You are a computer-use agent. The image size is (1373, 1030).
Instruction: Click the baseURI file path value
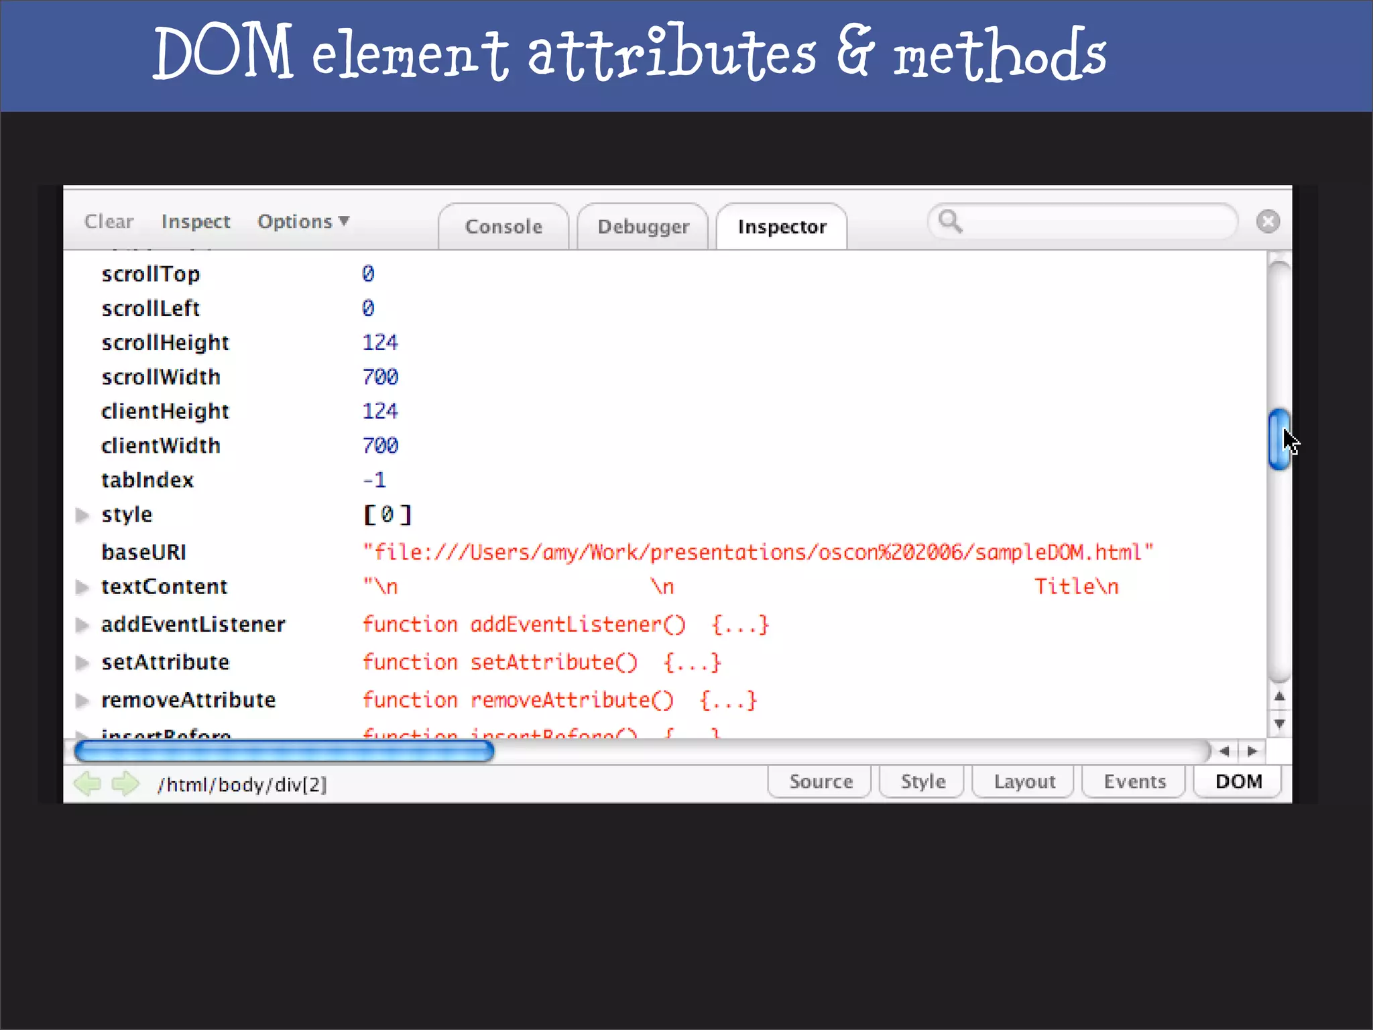pos(758,552)
